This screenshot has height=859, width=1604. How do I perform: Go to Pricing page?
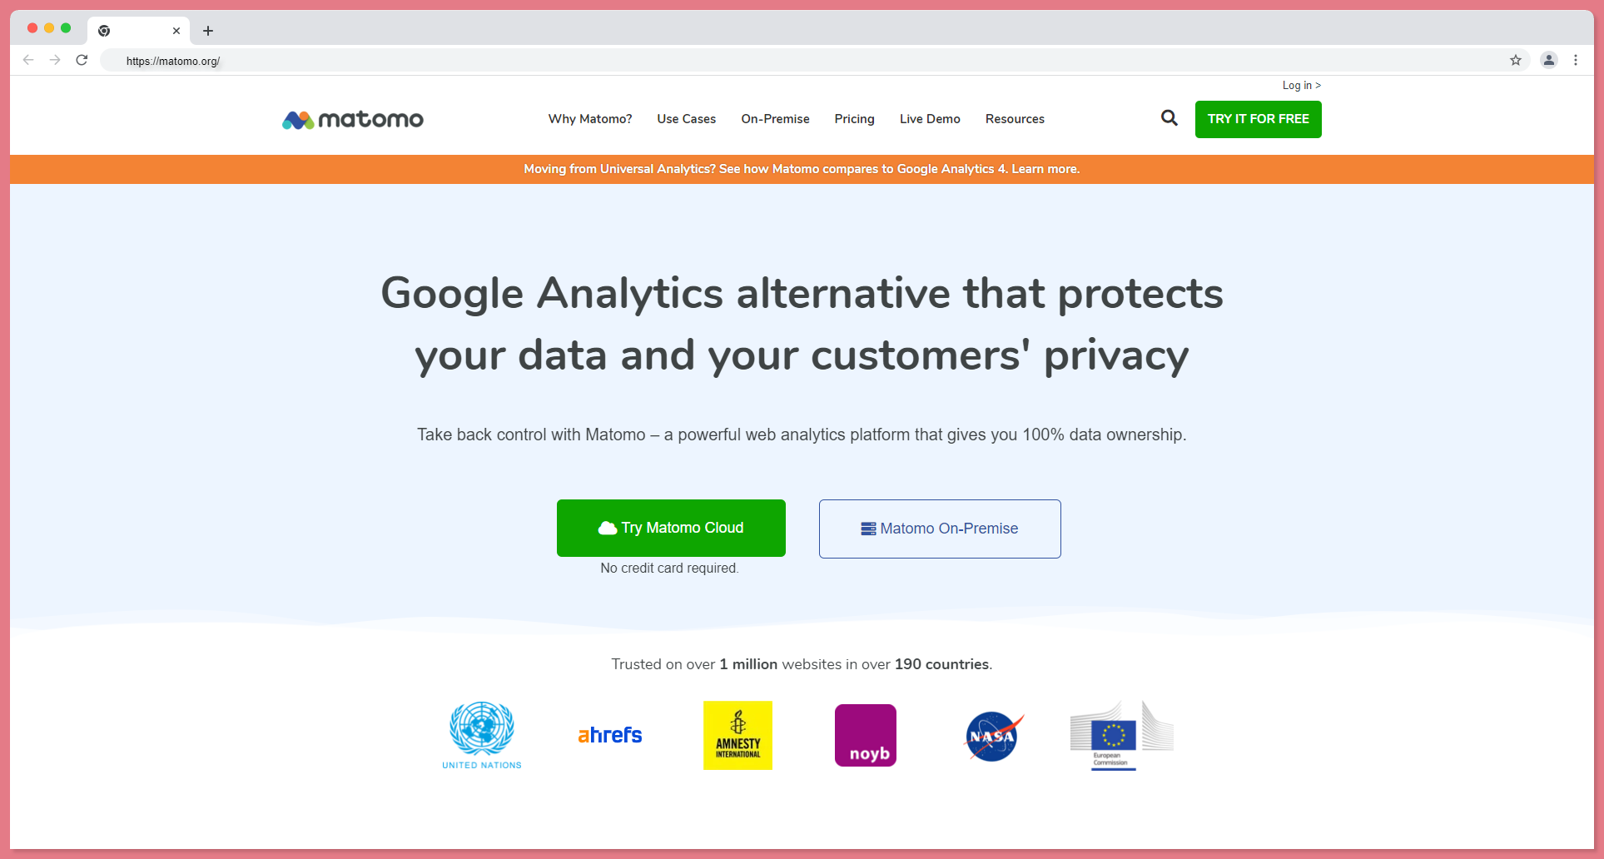click(x=855, y=119)
